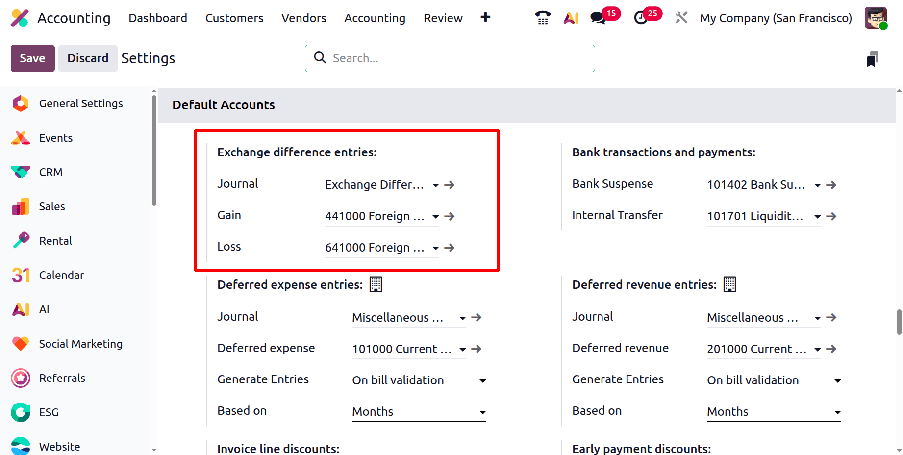Open activities clock showing 25 items
Image resolution: width=903 pixels, height=455 pixels.
pos(640,18)
